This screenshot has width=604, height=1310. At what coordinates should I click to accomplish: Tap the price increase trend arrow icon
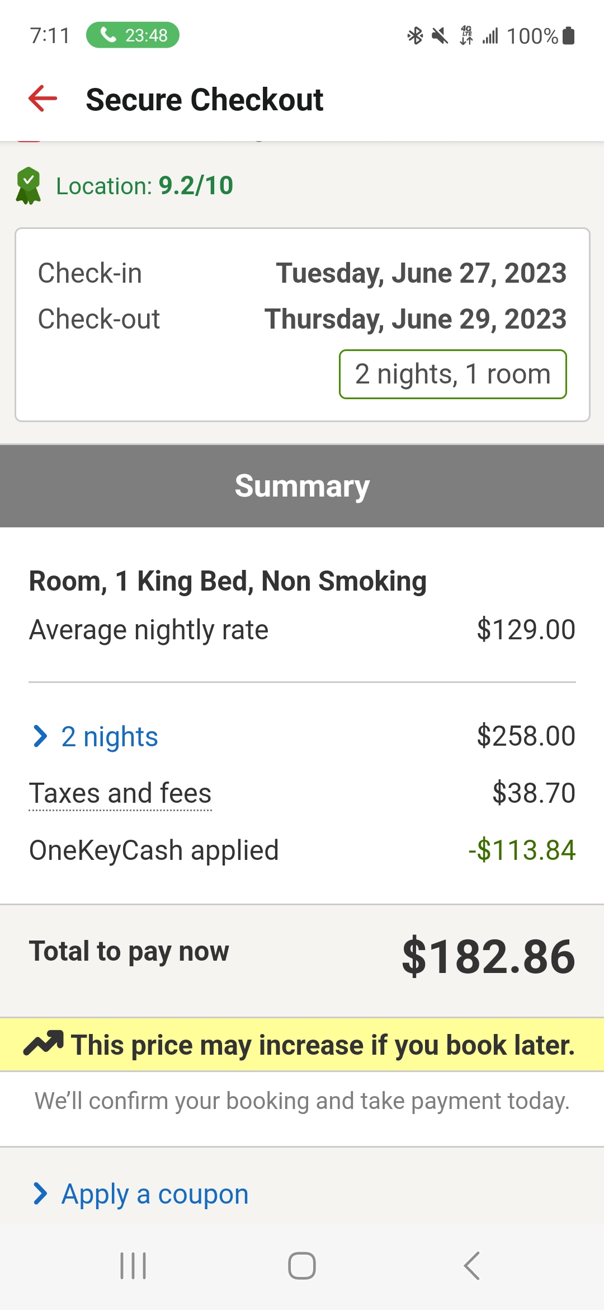(x=43, y=1044)
